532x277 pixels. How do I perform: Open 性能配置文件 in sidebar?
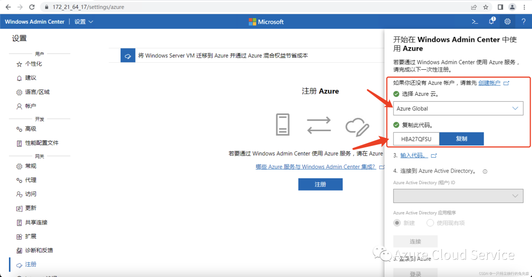(x=41, y=143)
